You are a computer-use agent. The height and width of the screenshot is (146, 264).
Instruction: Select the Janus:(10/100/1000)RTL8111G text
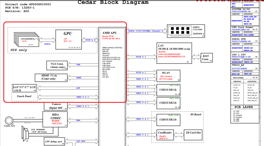(172, 56)
